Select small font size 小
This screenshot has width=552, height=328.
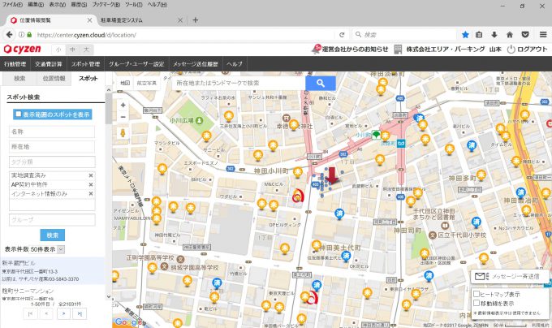pyautogui.click(x=58, y=50)
